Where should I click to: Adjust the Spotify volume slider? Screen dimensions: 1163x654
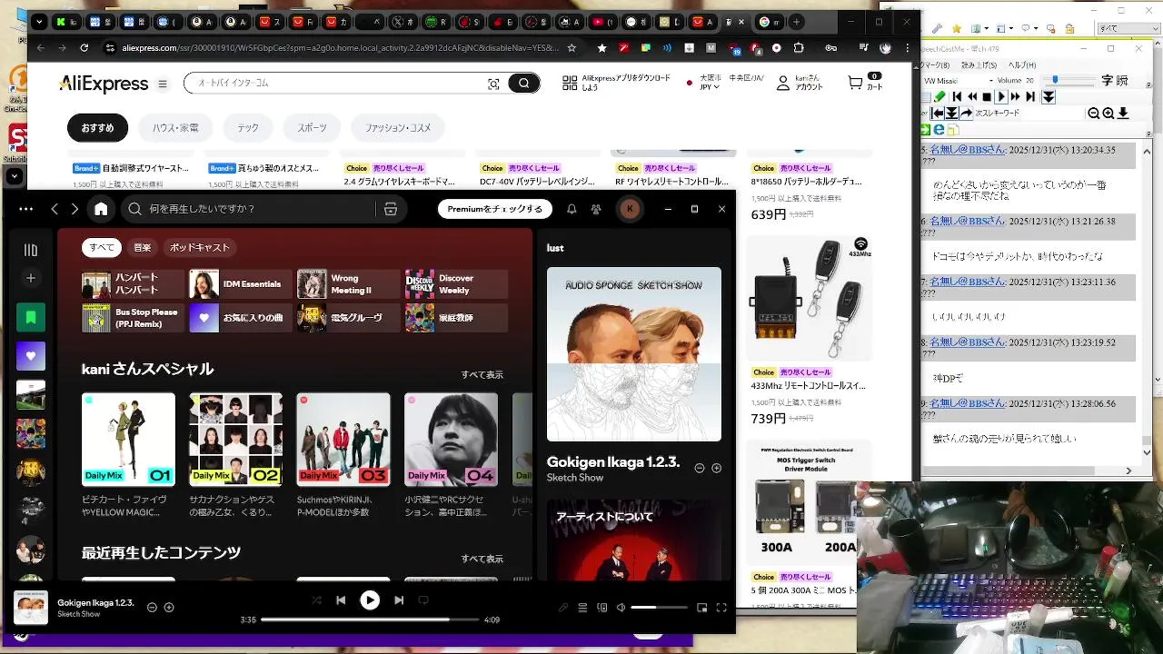pyautogui.click(x=660, y=608)
